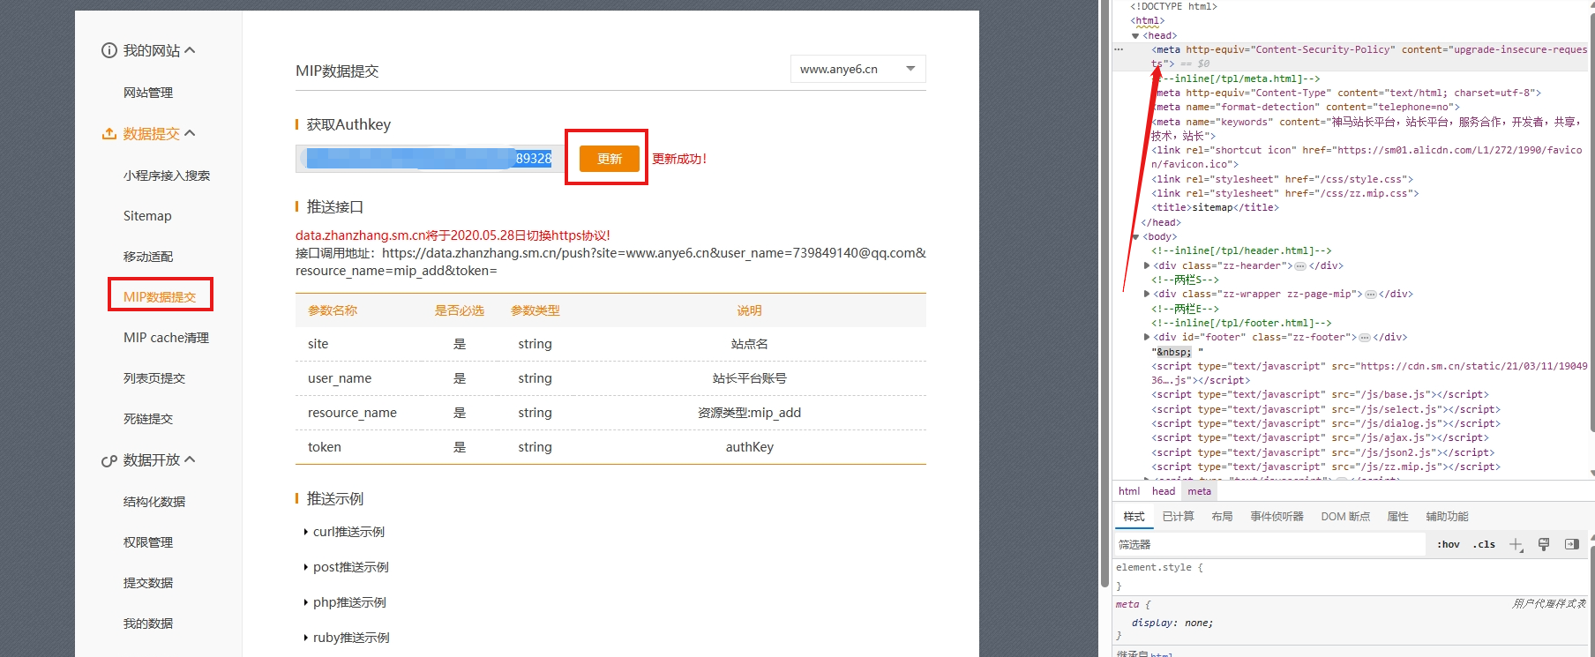Open 结构化数据 in the sidebar
This screenshot has width=1595, height=657.
tap(154, 502)
